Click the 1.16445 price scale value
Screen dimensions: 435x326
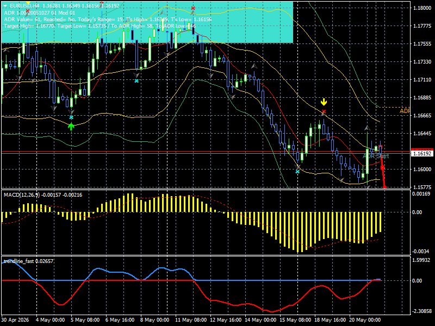point(422,134)
